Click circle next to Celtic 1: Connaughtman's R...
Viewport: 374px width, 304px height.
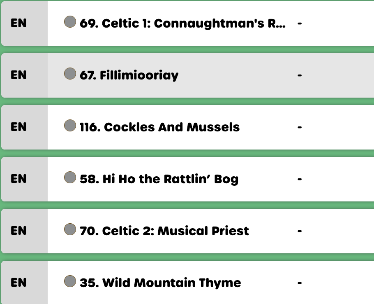pyautogui.click(x=70, y=22)
